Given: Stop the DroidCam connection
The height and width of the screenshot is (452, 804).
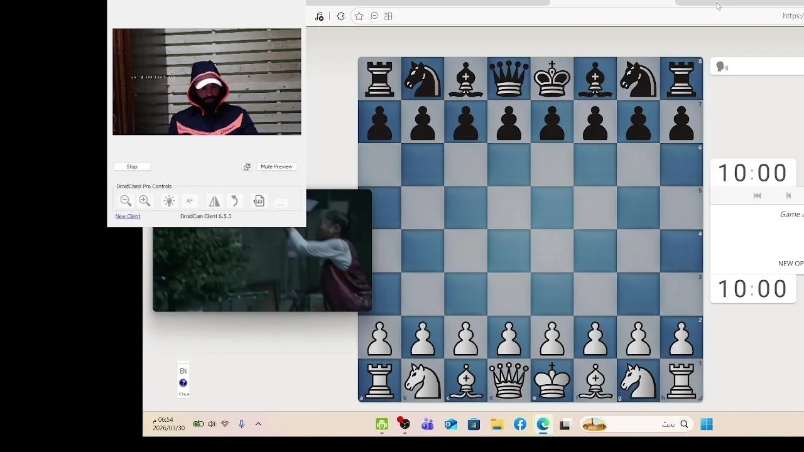Looking at the screenshot, I should pyautogui.click(x=132, y=166).
